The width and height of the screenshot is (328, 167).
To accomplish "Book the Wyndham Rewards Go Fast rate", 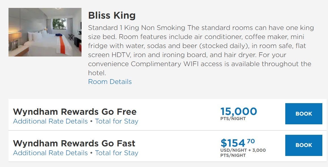I will [x=304, y=145].
